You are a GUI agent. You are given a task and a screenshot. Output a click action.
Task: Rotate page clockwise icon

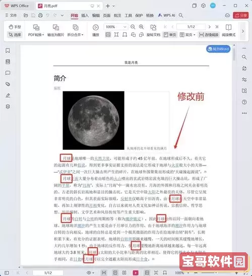click(x=141, y=35)
